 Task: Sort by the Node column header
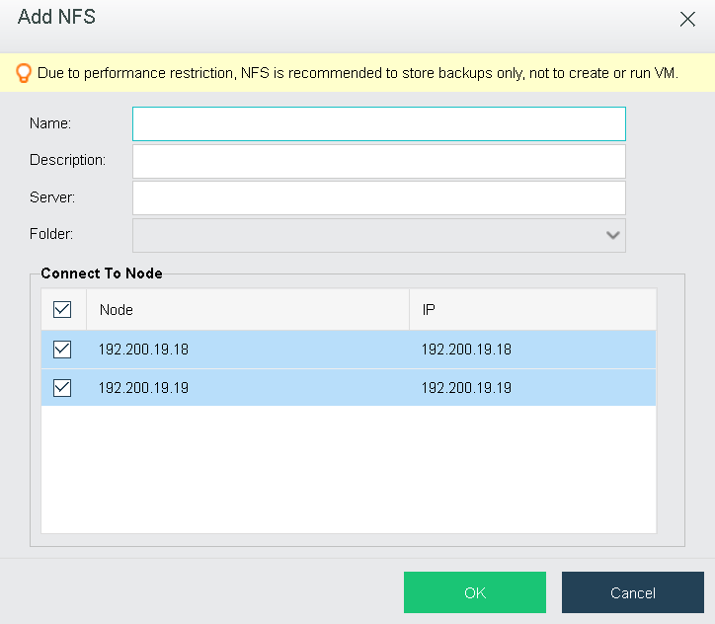pos(248,309)
